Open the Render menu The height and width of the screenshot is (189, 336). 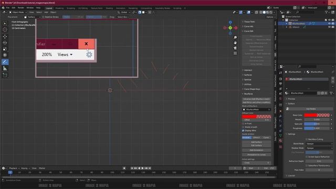[21, 8]
